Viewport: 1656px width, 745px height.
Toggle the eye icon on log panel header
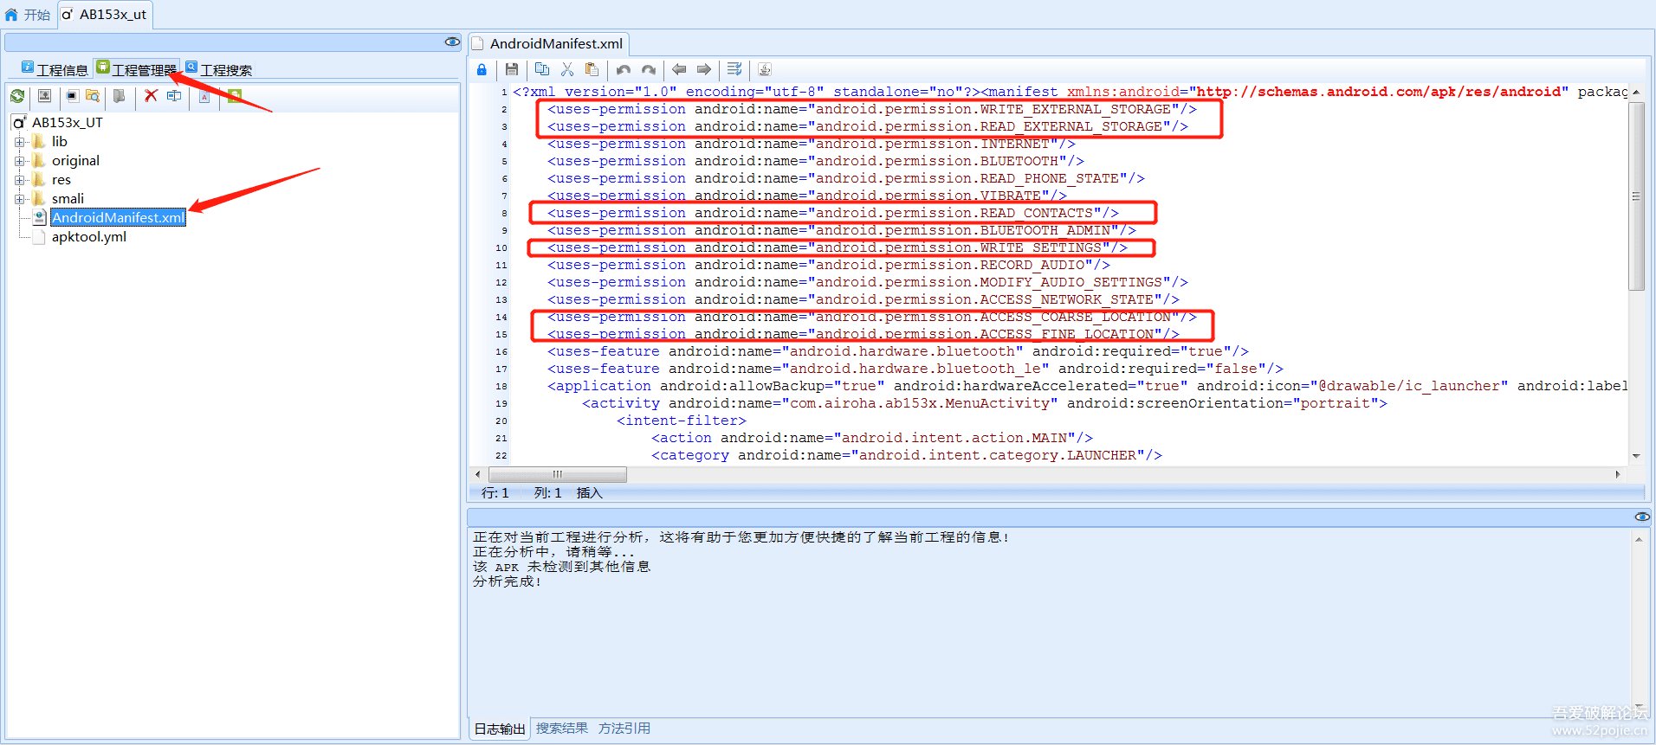click(x=1641, y=517)
